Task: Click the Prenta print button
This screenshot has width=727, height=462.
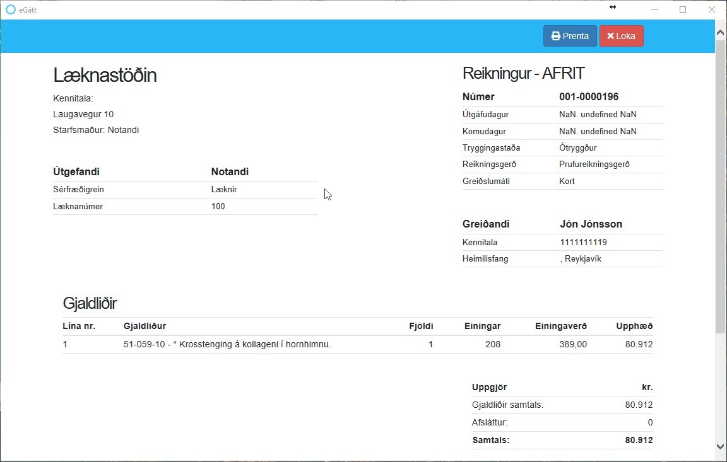Action: pyautogui.click(x=570, y=36)
